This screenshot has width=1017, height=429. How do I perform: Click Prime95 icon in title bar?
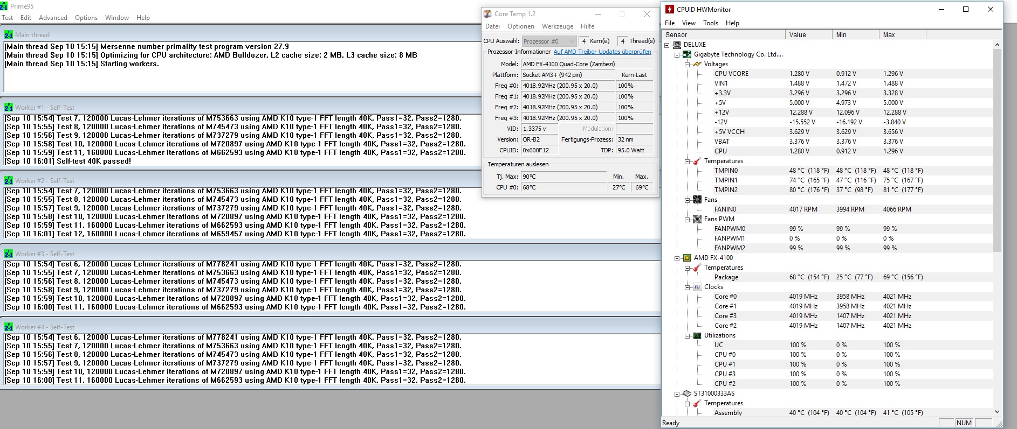point(4,6)
